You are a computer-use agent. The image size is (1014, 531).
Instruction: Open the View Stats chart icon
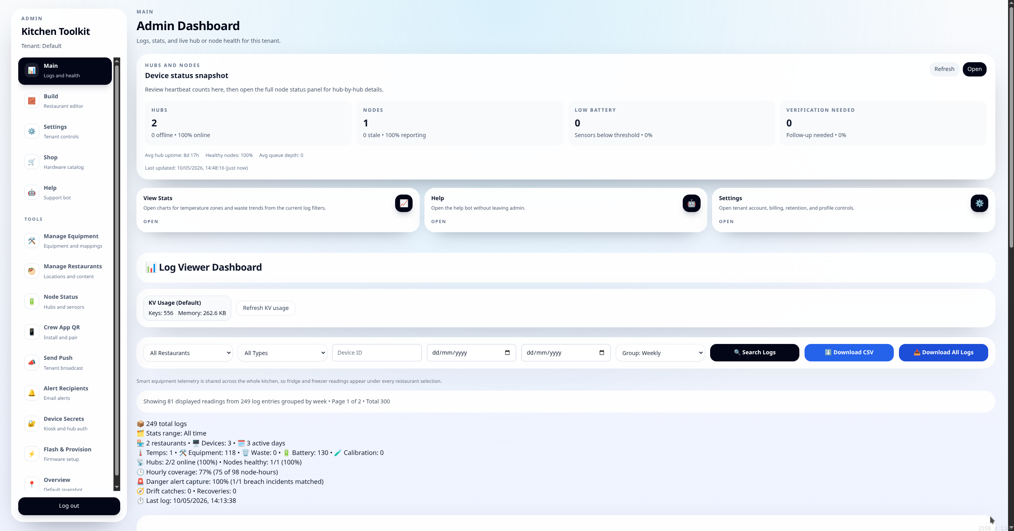pyautogui.click(x=404, y=203)
